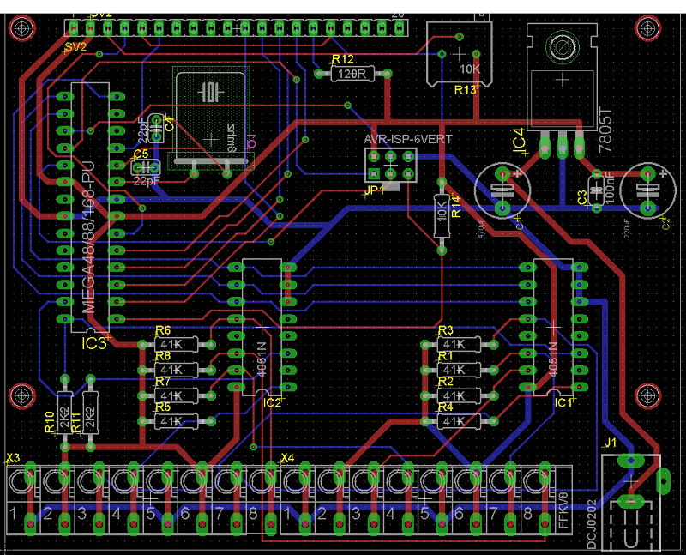
Task: Click the 4051N text on IC2
Action: 262,359
